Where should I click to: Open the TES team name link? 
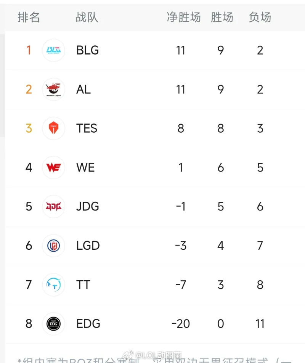[87, 128]
